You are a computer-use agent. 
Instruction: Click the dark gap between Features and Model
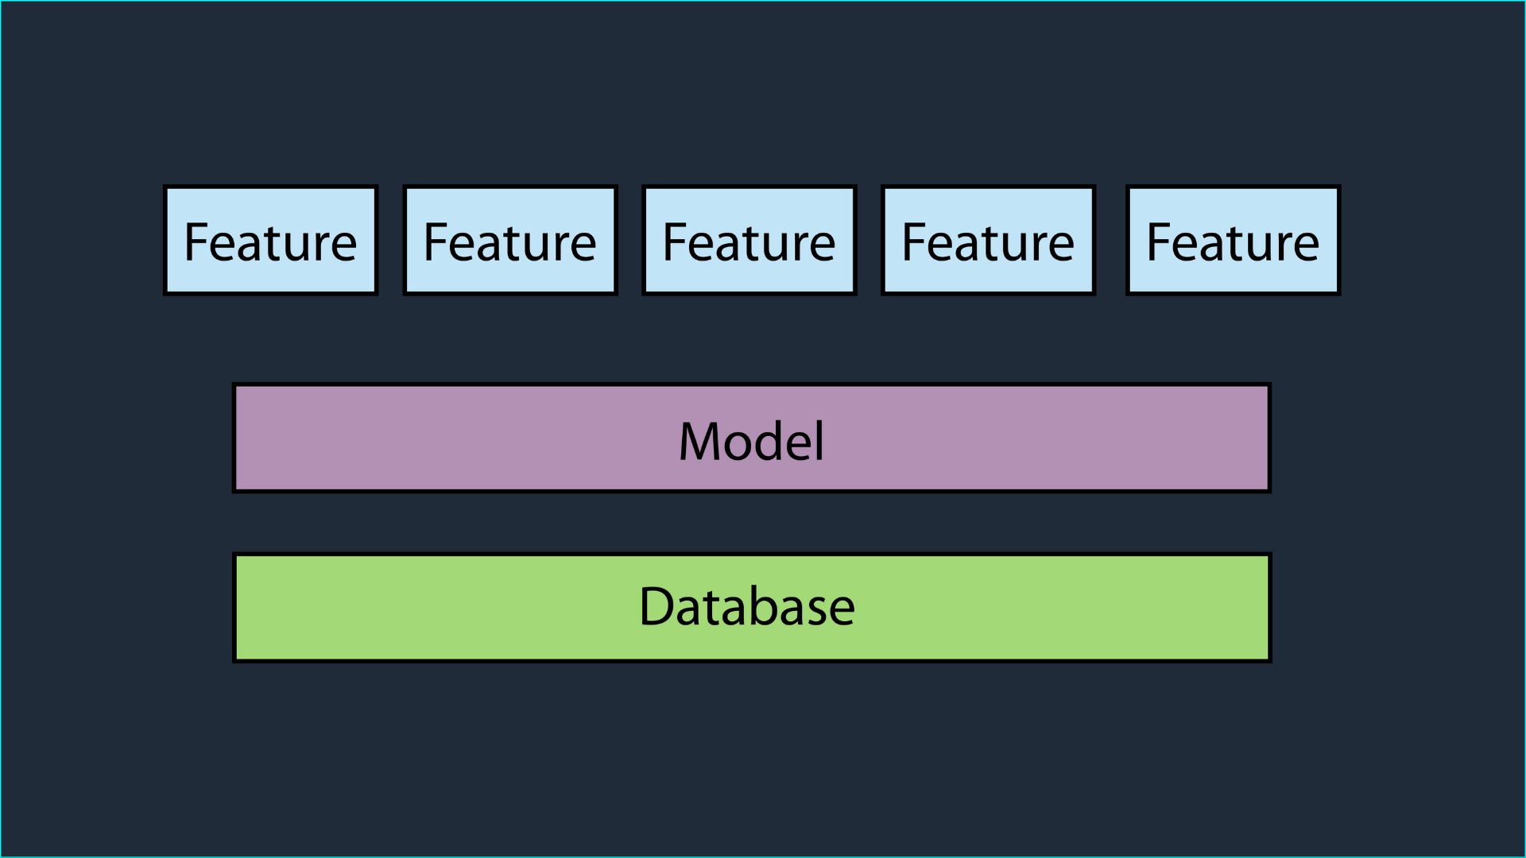[x=752, y=339]
